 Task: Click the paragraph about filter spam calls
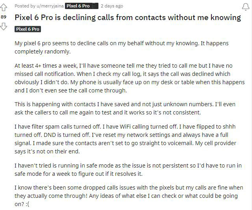click(125, 139)
